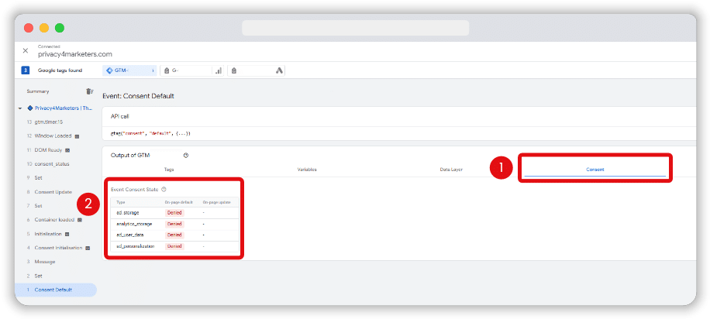Click the blue tag count badge 3
Image resolution: width=710 pixels, height=319 pixels.
[x=26, y=70]
